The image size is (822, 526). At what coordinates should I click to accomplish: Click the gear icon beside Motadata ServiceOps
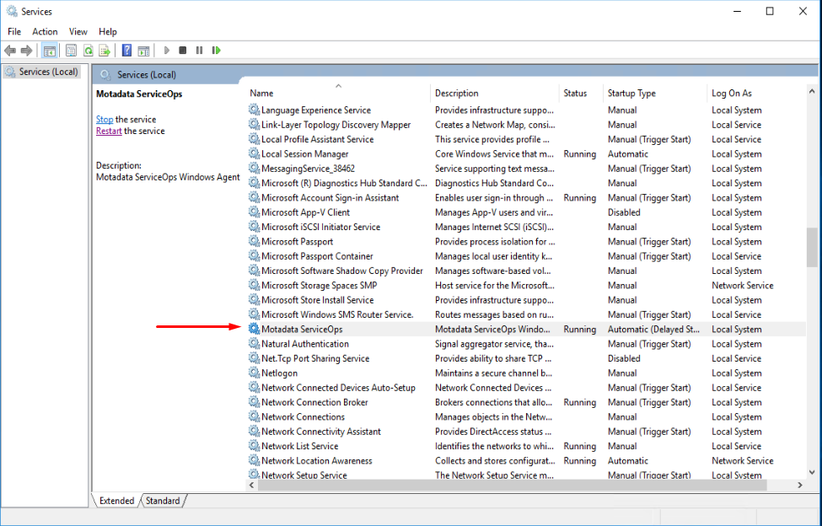point(255,329)
